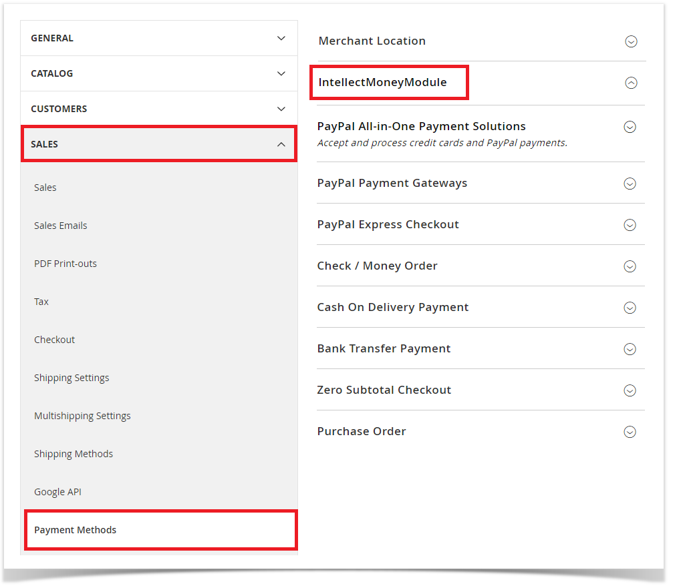Click the Tax sidebar link

click(x=41, y=302)
